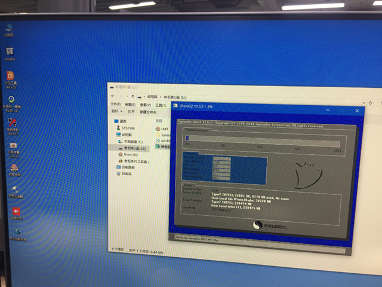Open the 编辑(E) menu
382x287 pixels.
[x=131, y=104]
